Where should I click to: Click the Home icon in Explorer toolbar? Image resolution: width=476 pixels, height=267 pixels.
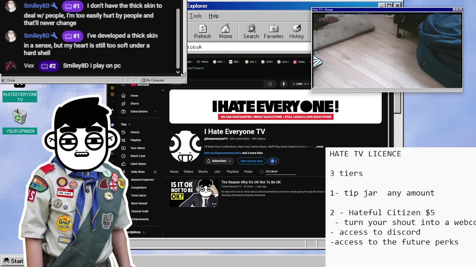[225, 32]
